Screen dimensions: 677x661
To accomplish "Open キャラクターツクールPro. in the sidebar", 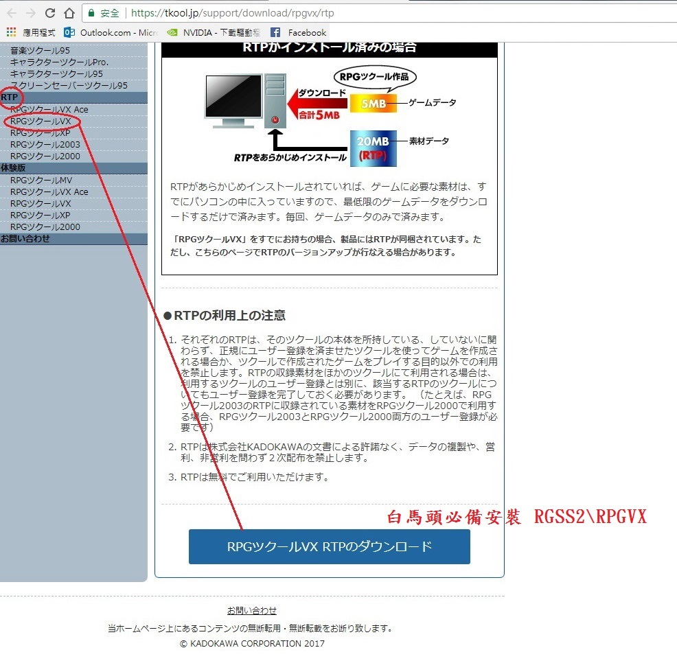I will point(59,62).
